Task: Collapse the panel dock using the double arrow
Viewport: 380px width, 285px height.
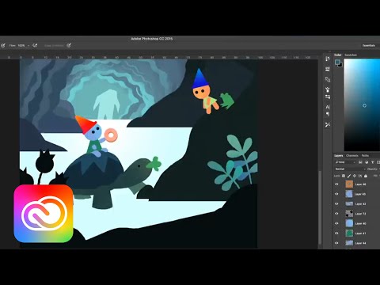Action: click(x=330, y=51)
